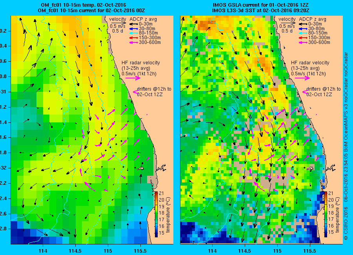
Task: Click the 'IMOS L3S-3d SST at 02-Oct-2016 09:20Z' title
Action: 260,11
